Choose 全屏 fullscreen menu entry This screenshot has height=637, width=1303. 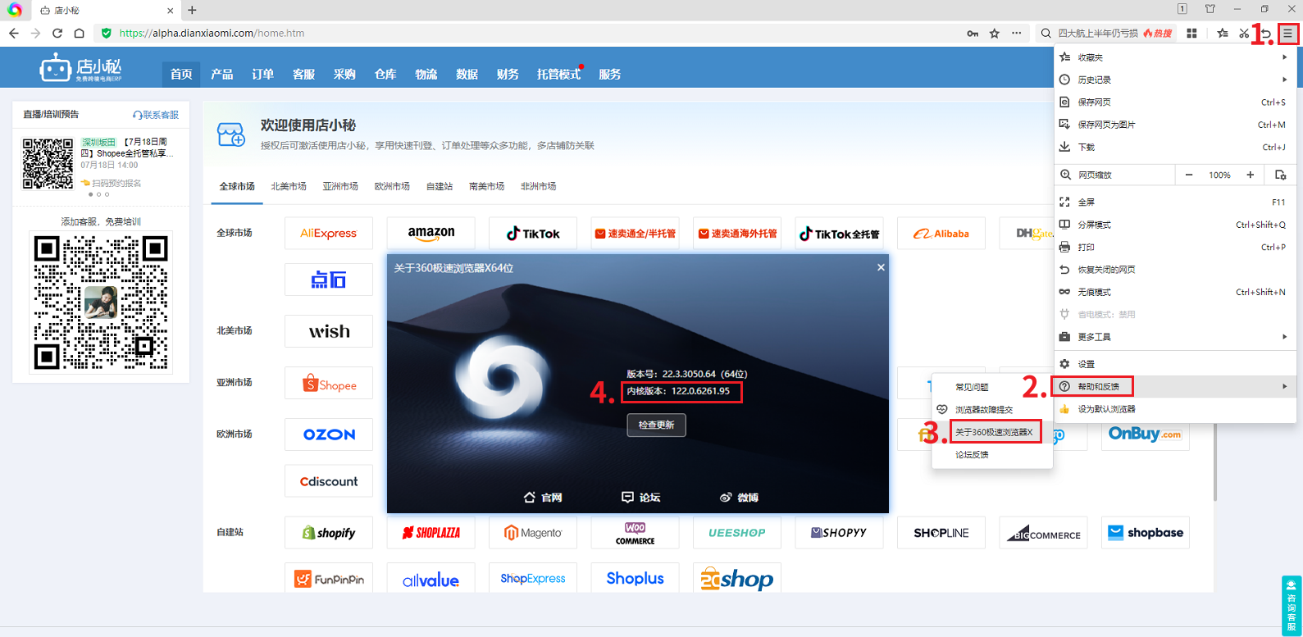tap(1174, 202)
